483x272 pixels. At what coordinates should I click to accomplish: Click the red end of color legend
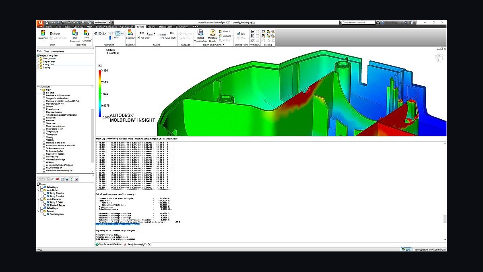(100, 73)
